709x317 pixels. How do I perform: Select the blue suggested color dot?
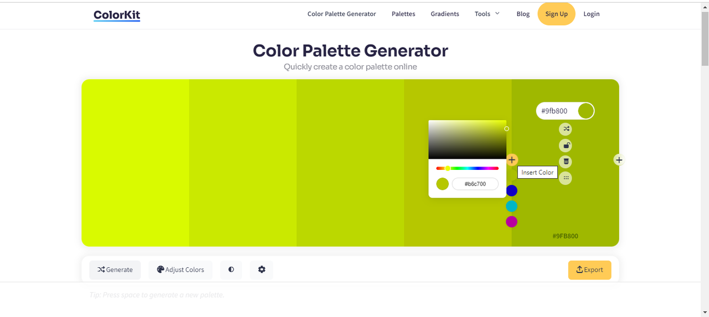[512, 191]
